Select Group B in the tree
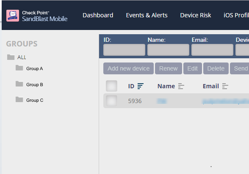Viewport: 249px width, 174px height. pyautogui.click(x=35, y=84)
